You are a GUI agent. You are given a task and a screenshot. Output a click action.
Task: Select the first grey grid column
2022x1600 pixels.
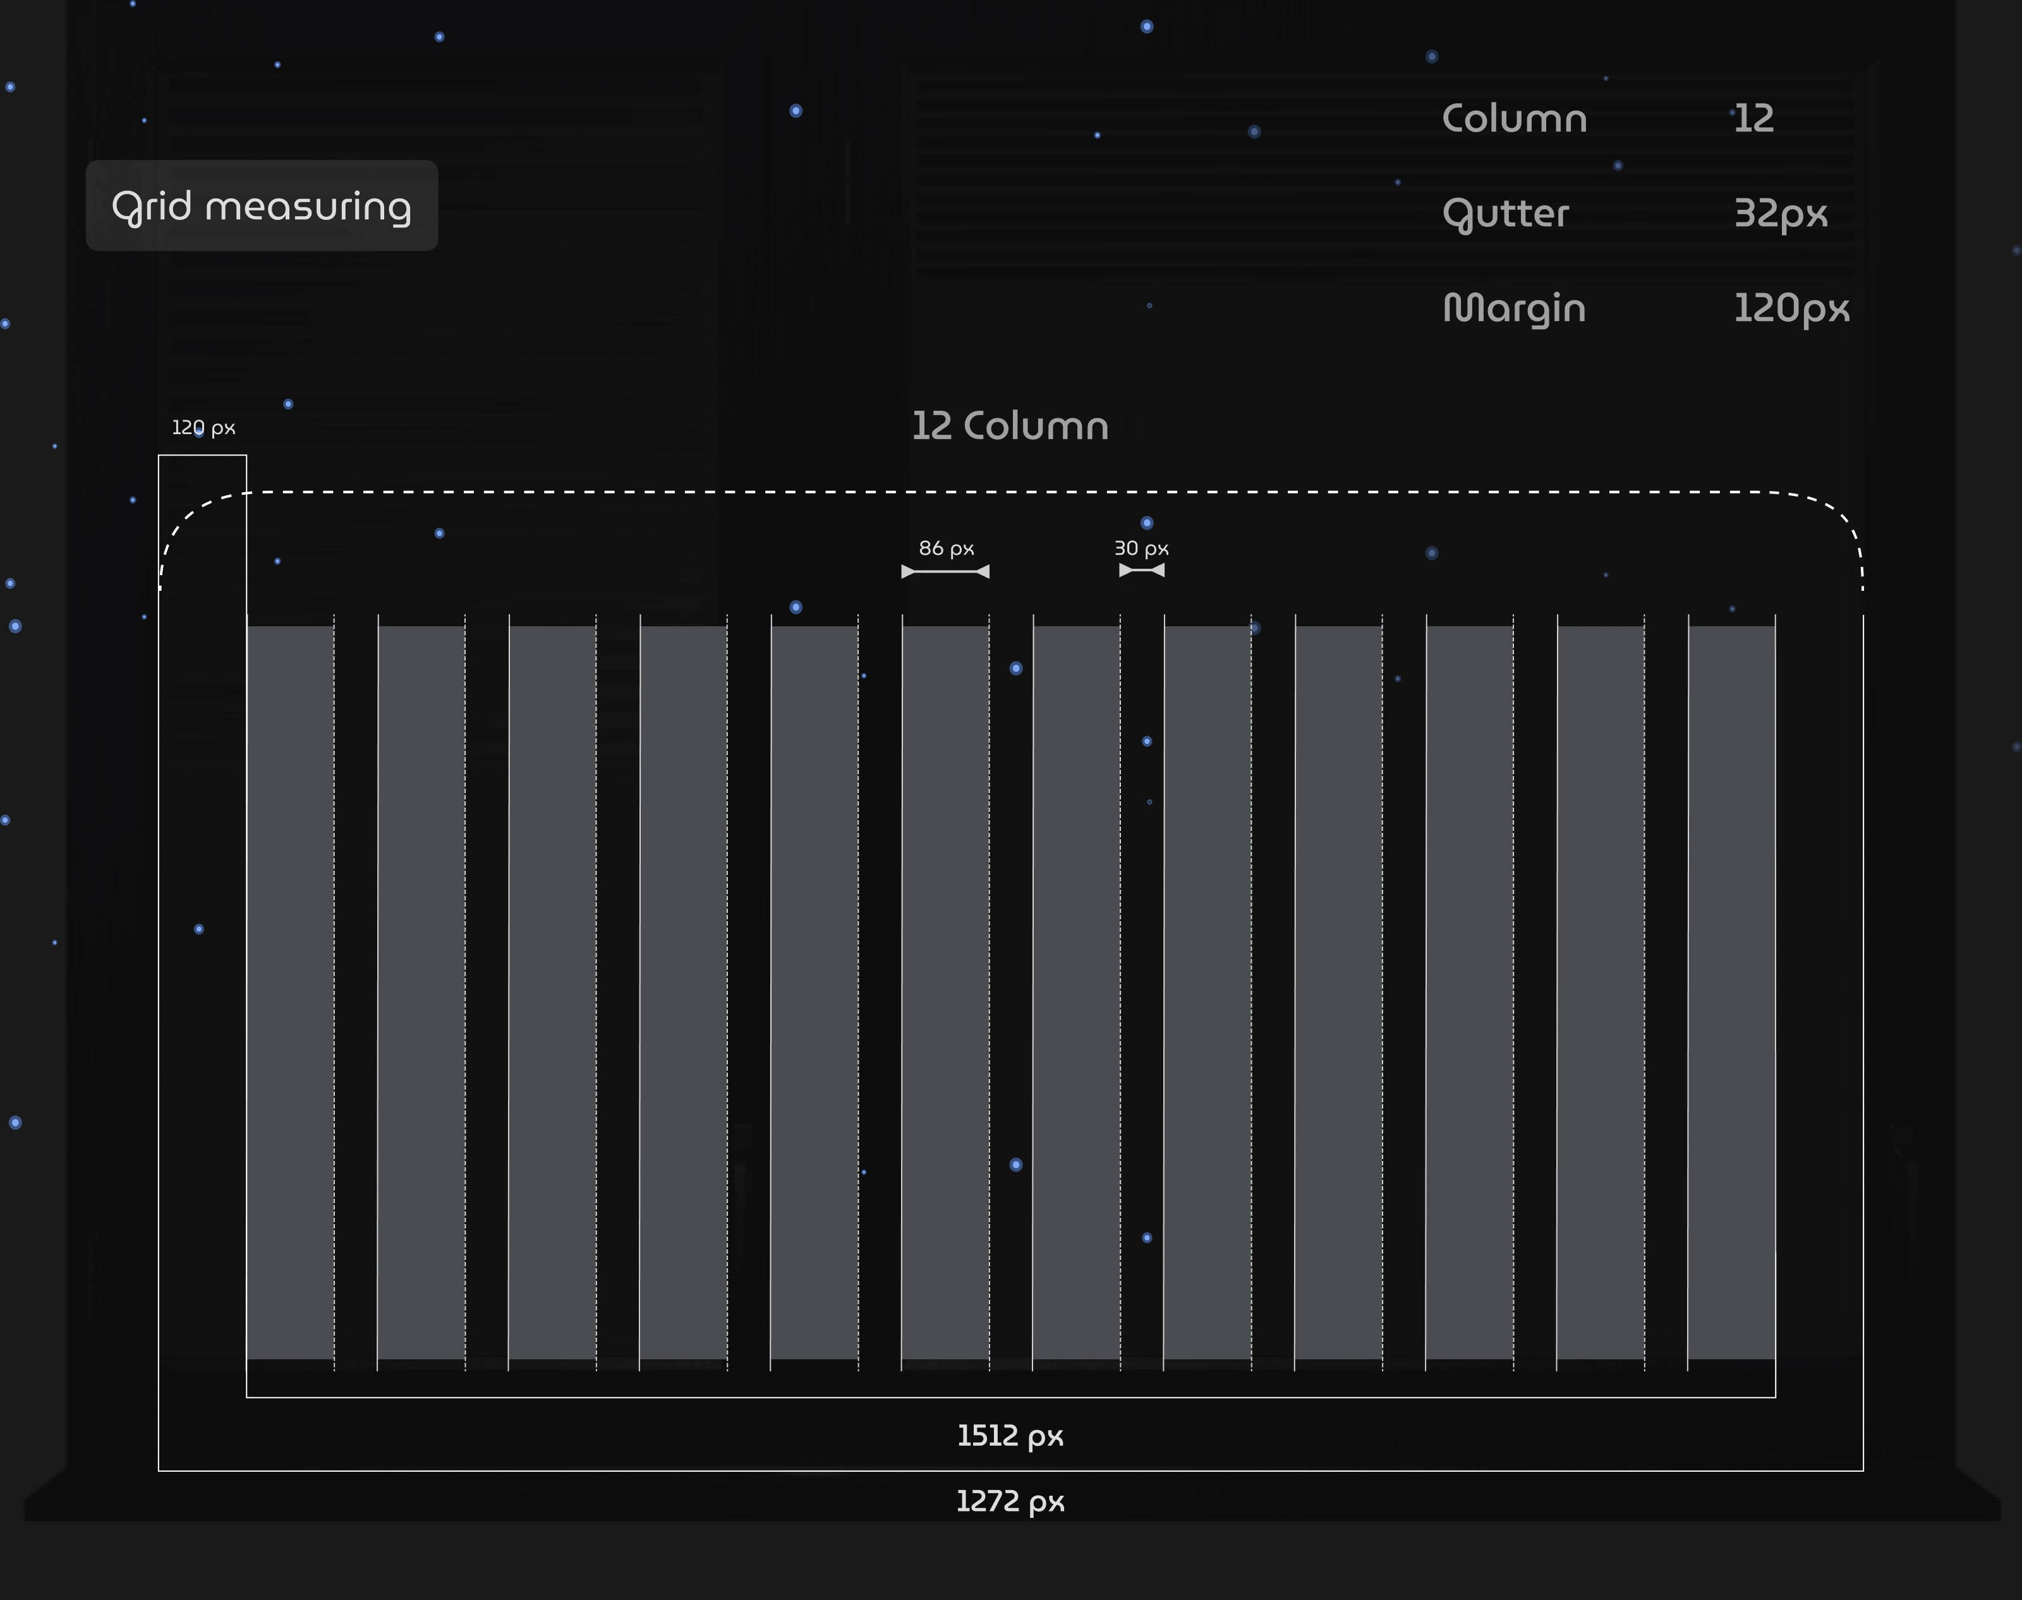pyautogui.click(x=290, y=992)
